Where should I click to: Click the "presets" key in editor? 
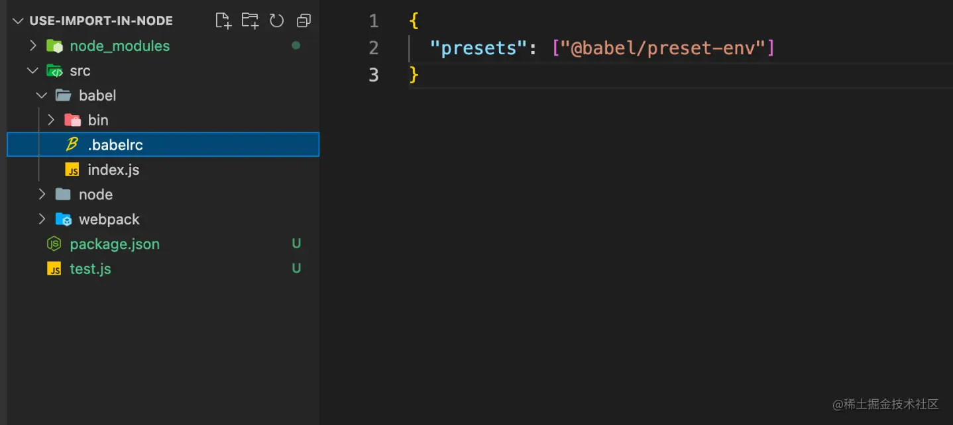pyautogui.click(x=478, y=48)
